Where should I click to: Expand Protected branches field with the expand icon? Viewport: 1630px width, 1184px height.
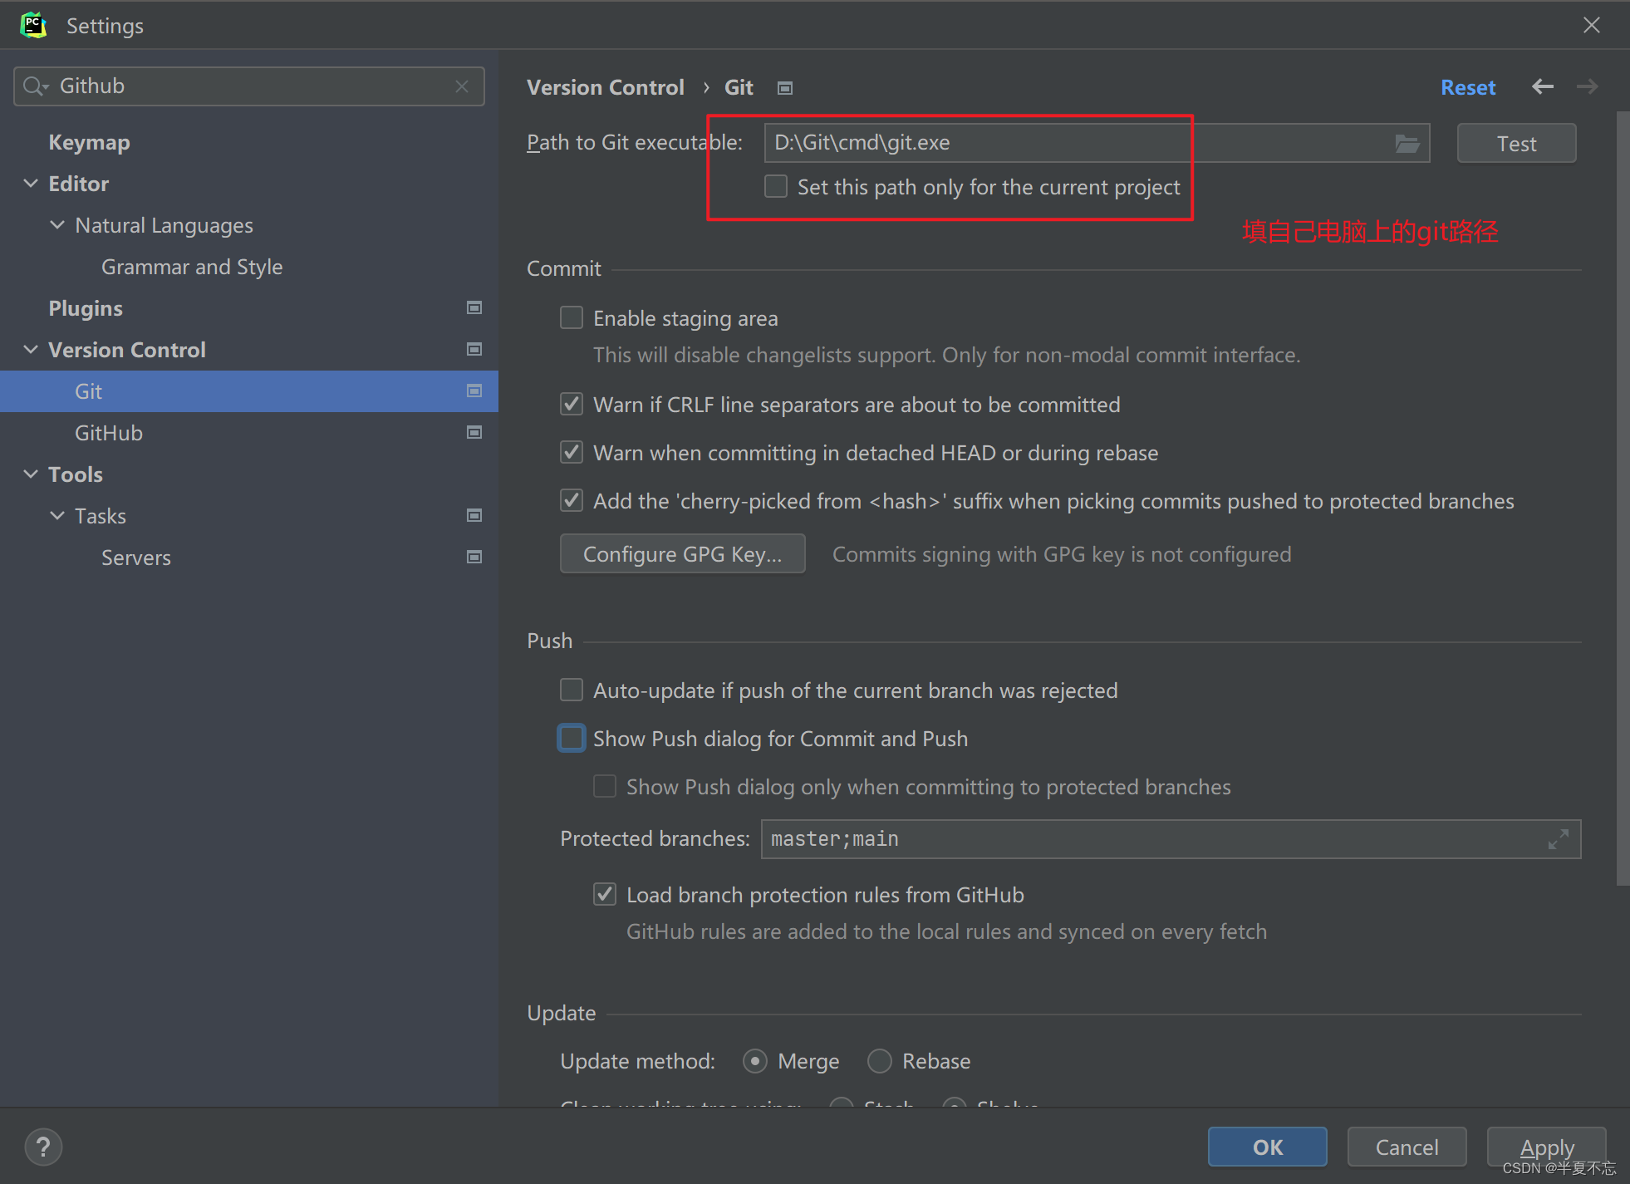[1559, 838]
